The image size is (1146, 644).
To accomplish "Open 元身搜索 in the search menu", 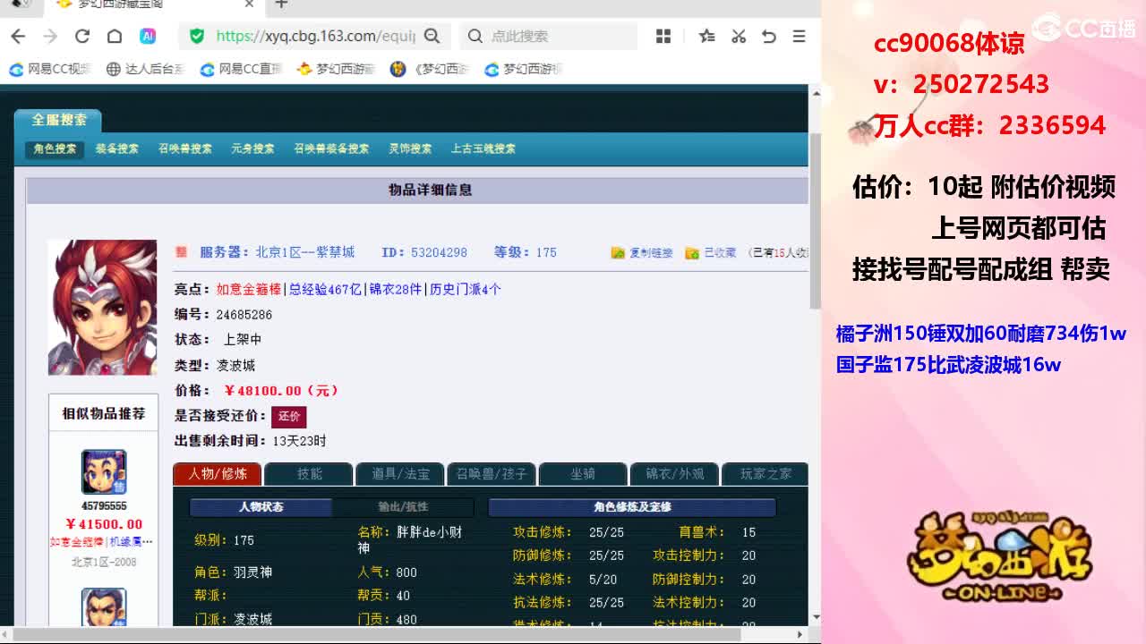I will (252, 148).
